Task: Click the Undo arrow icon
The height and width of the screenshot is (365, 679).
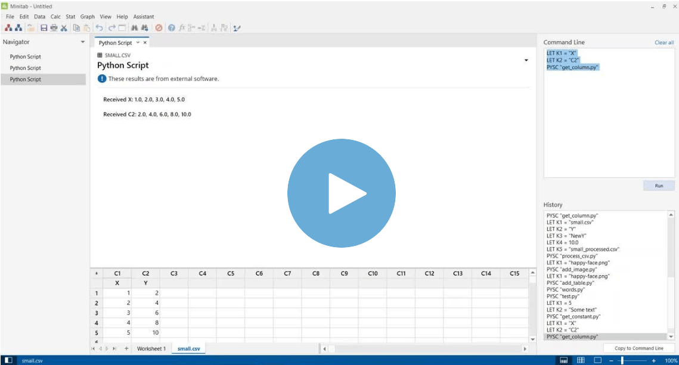Action: 99,27
